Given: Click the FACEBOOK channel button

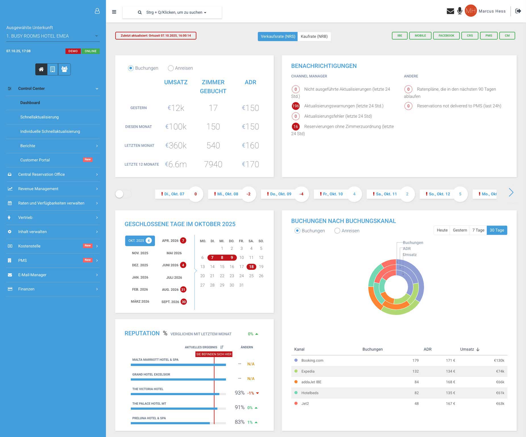Looking at the screenshot, I should coord(446,36).
